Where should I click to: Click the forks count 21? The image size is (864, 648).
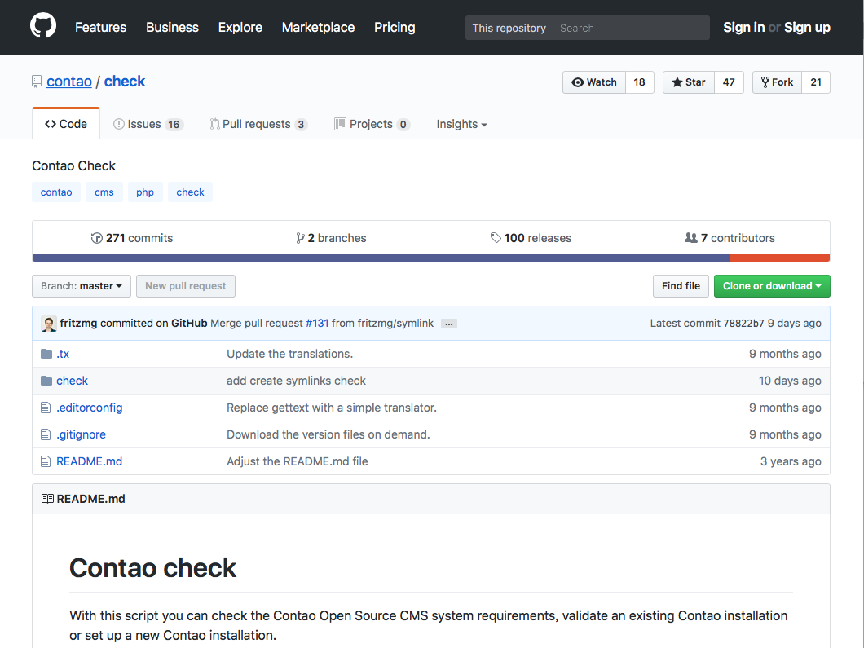point(816,82)
